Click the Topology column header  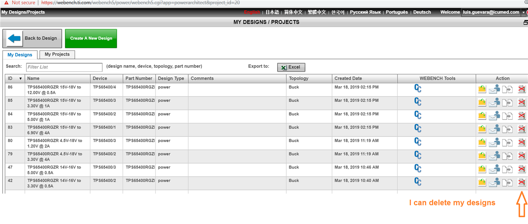click(310, 79)
